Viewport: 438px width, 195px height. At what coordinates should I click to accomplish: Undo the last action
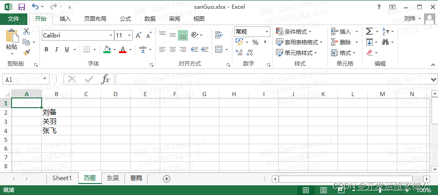35,6
